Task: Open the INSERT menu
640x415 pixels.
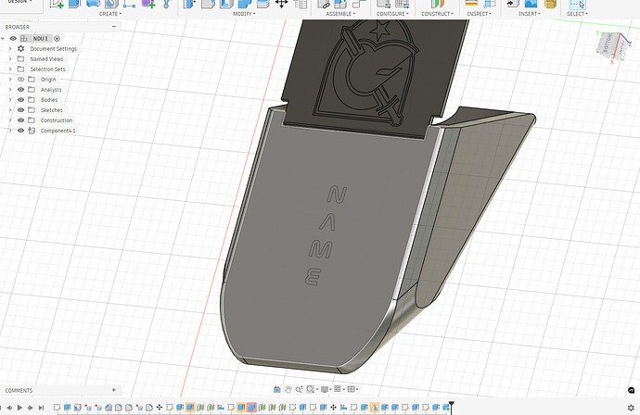Action: [x=530, y=14]
